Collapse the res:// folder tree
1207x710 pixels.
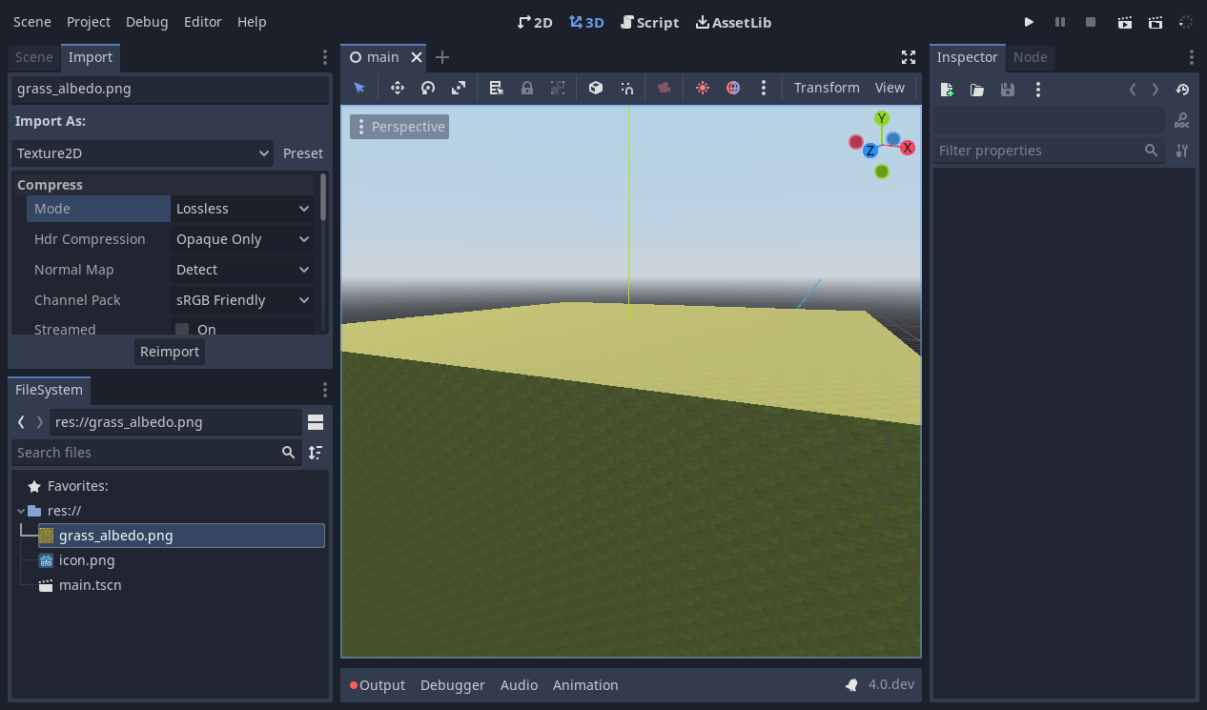22,510
